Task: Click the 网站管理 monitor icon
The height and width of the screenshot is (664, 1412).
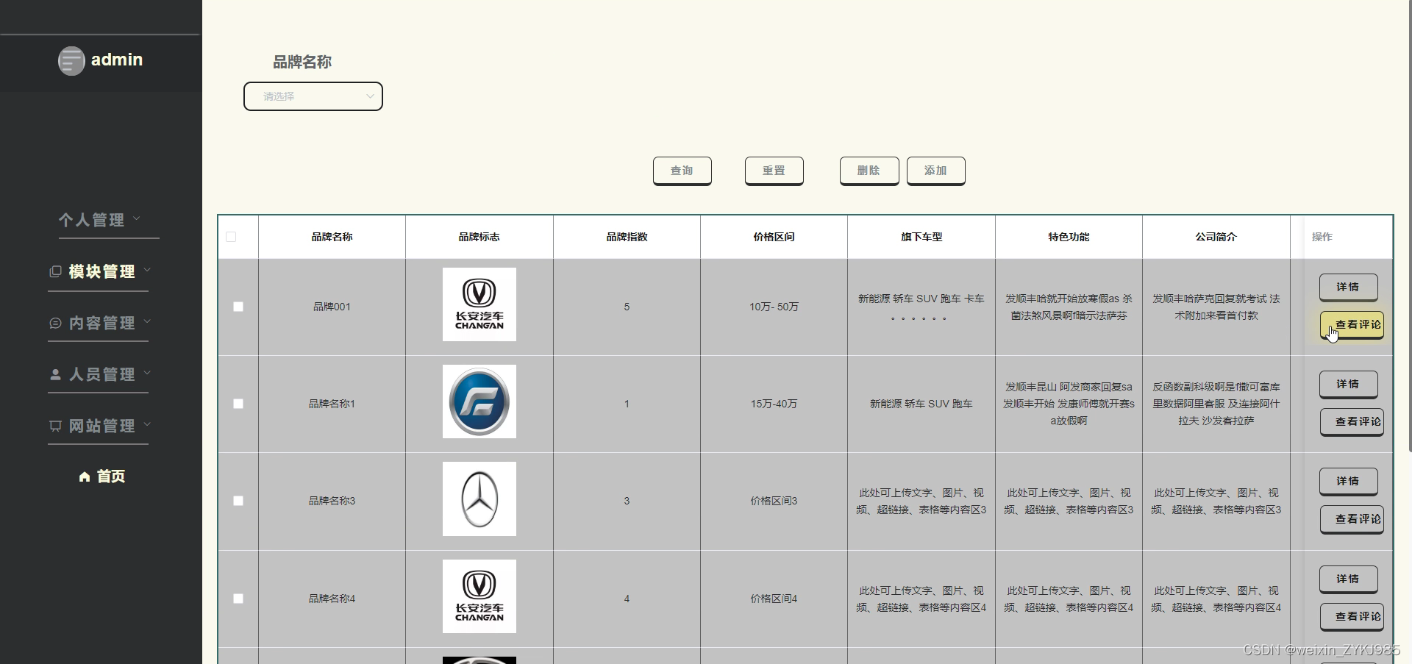Action: [55, 426]
